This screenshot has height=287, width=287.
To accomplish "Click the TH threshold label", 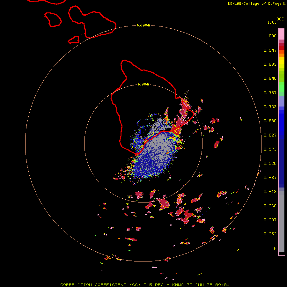I will [x=274, y=248].
